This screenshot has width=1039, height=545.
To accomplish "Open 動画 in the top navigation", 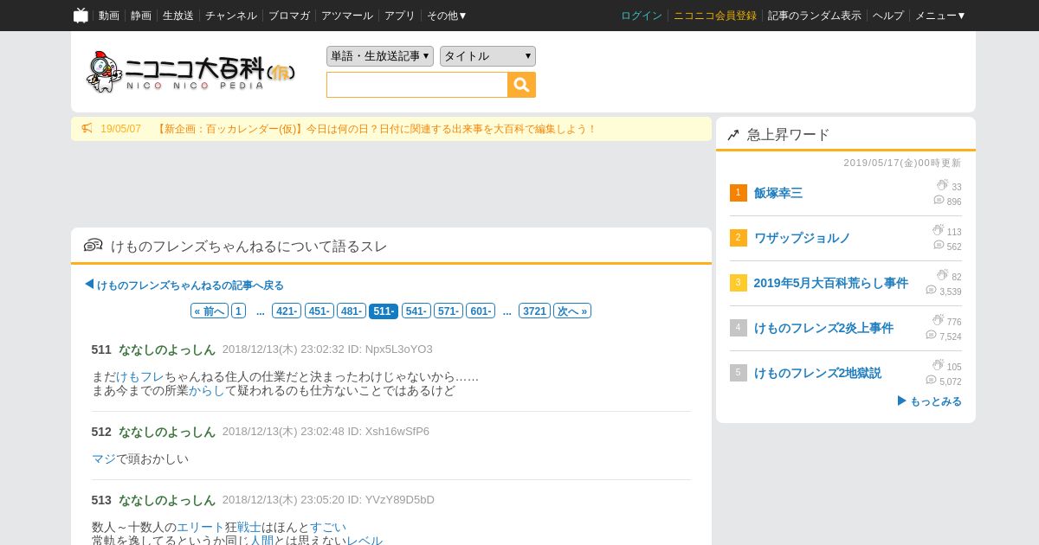I will [x=109, y=16].
